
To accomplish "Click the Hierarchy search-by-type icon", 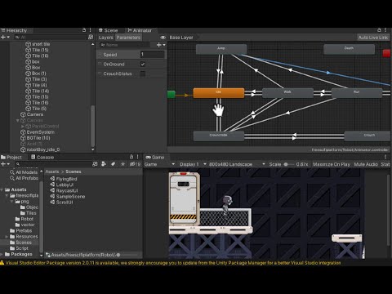I will (91, 37).
